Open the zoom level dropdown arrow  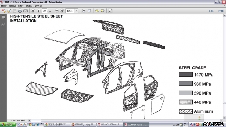(x=76, y=11)
